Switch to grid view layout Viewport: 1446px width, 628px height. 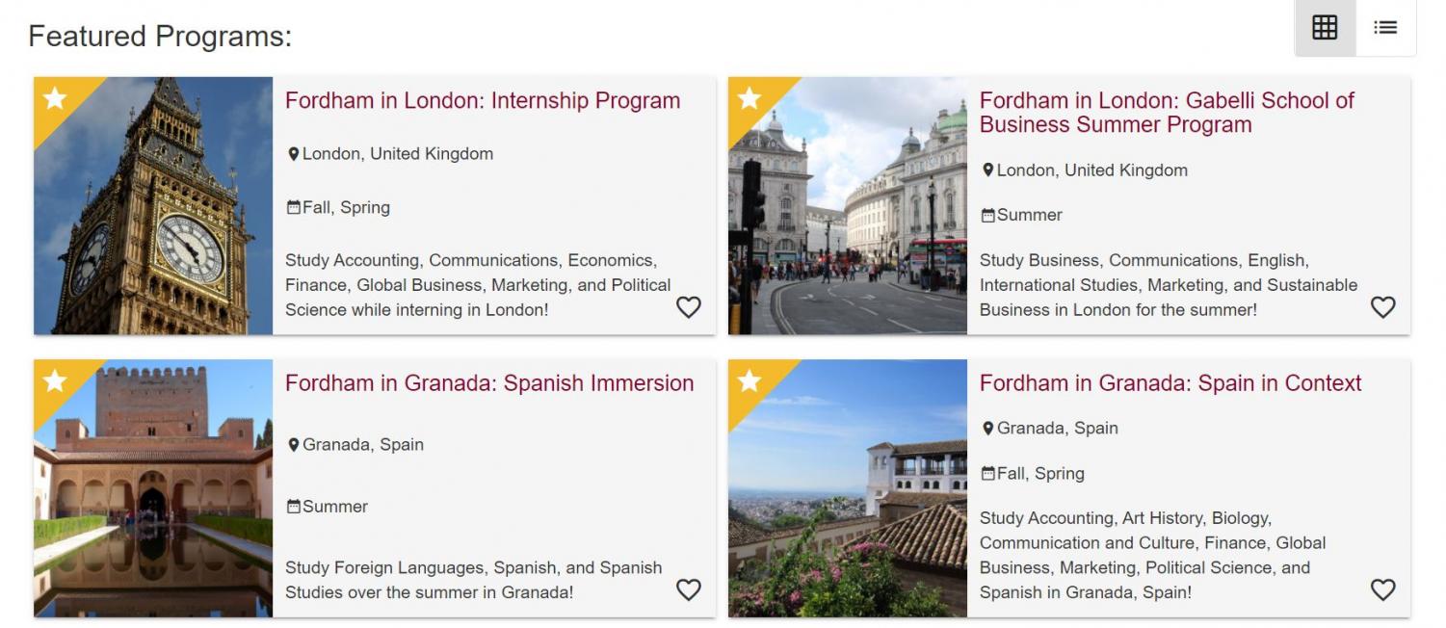[1325, 28]
